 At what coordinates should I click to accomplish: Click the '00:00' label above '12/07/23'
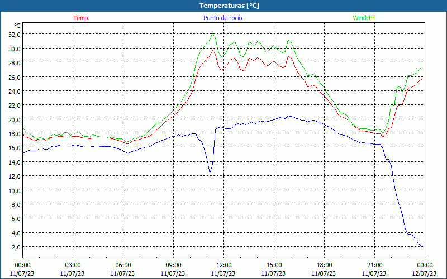point(425,266)
